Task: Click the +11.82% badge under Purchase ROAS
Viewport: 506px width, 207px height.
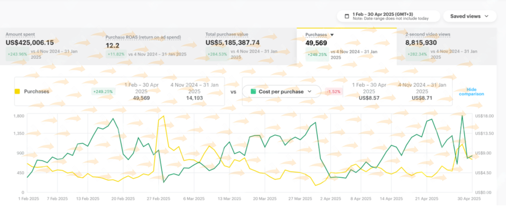Action: click(116, 54)
